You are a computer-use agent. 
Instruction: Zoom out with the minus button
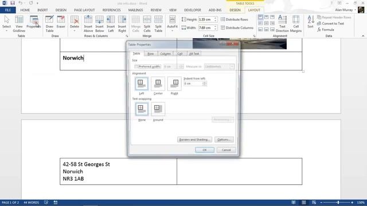click(321, 203)
